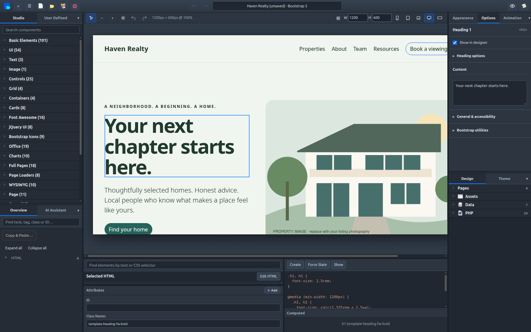This screenshot has width=531, height=332.
Task: Expand the HTML node in Overview
Action: pos(6,258)
